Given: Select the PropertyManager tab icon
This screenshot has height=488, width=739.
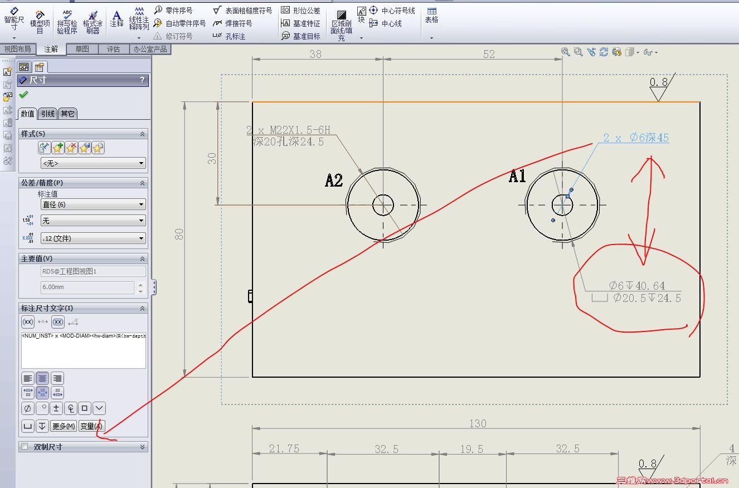Looking at the screenshot, I should tap(39, 67).
